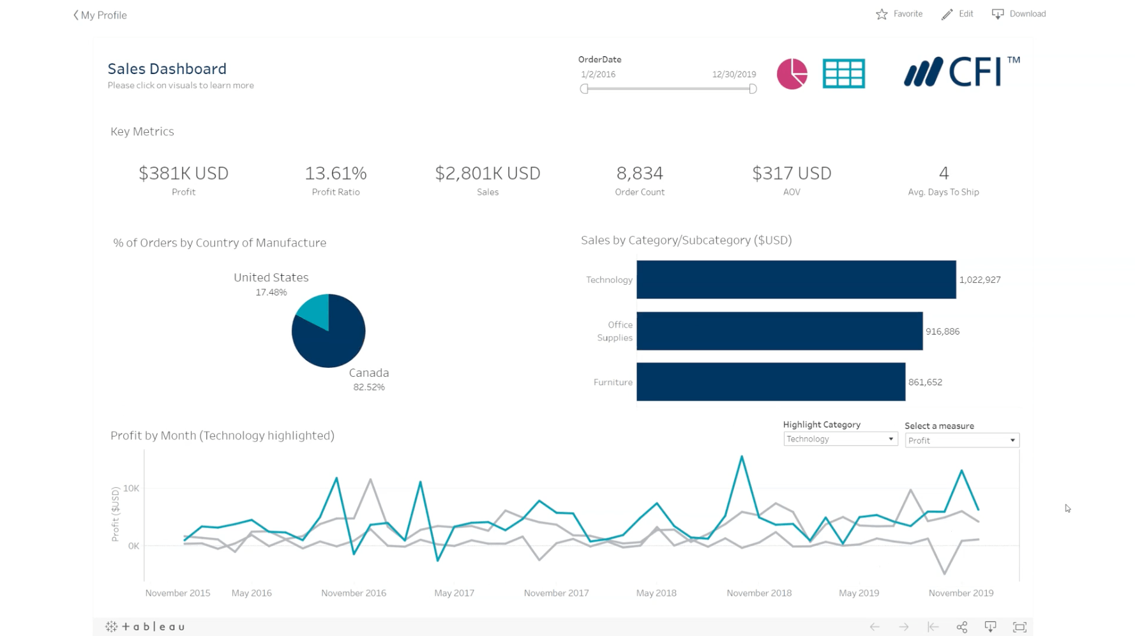
Task: Click the undo arrow in footer
Action: point(875,627)
